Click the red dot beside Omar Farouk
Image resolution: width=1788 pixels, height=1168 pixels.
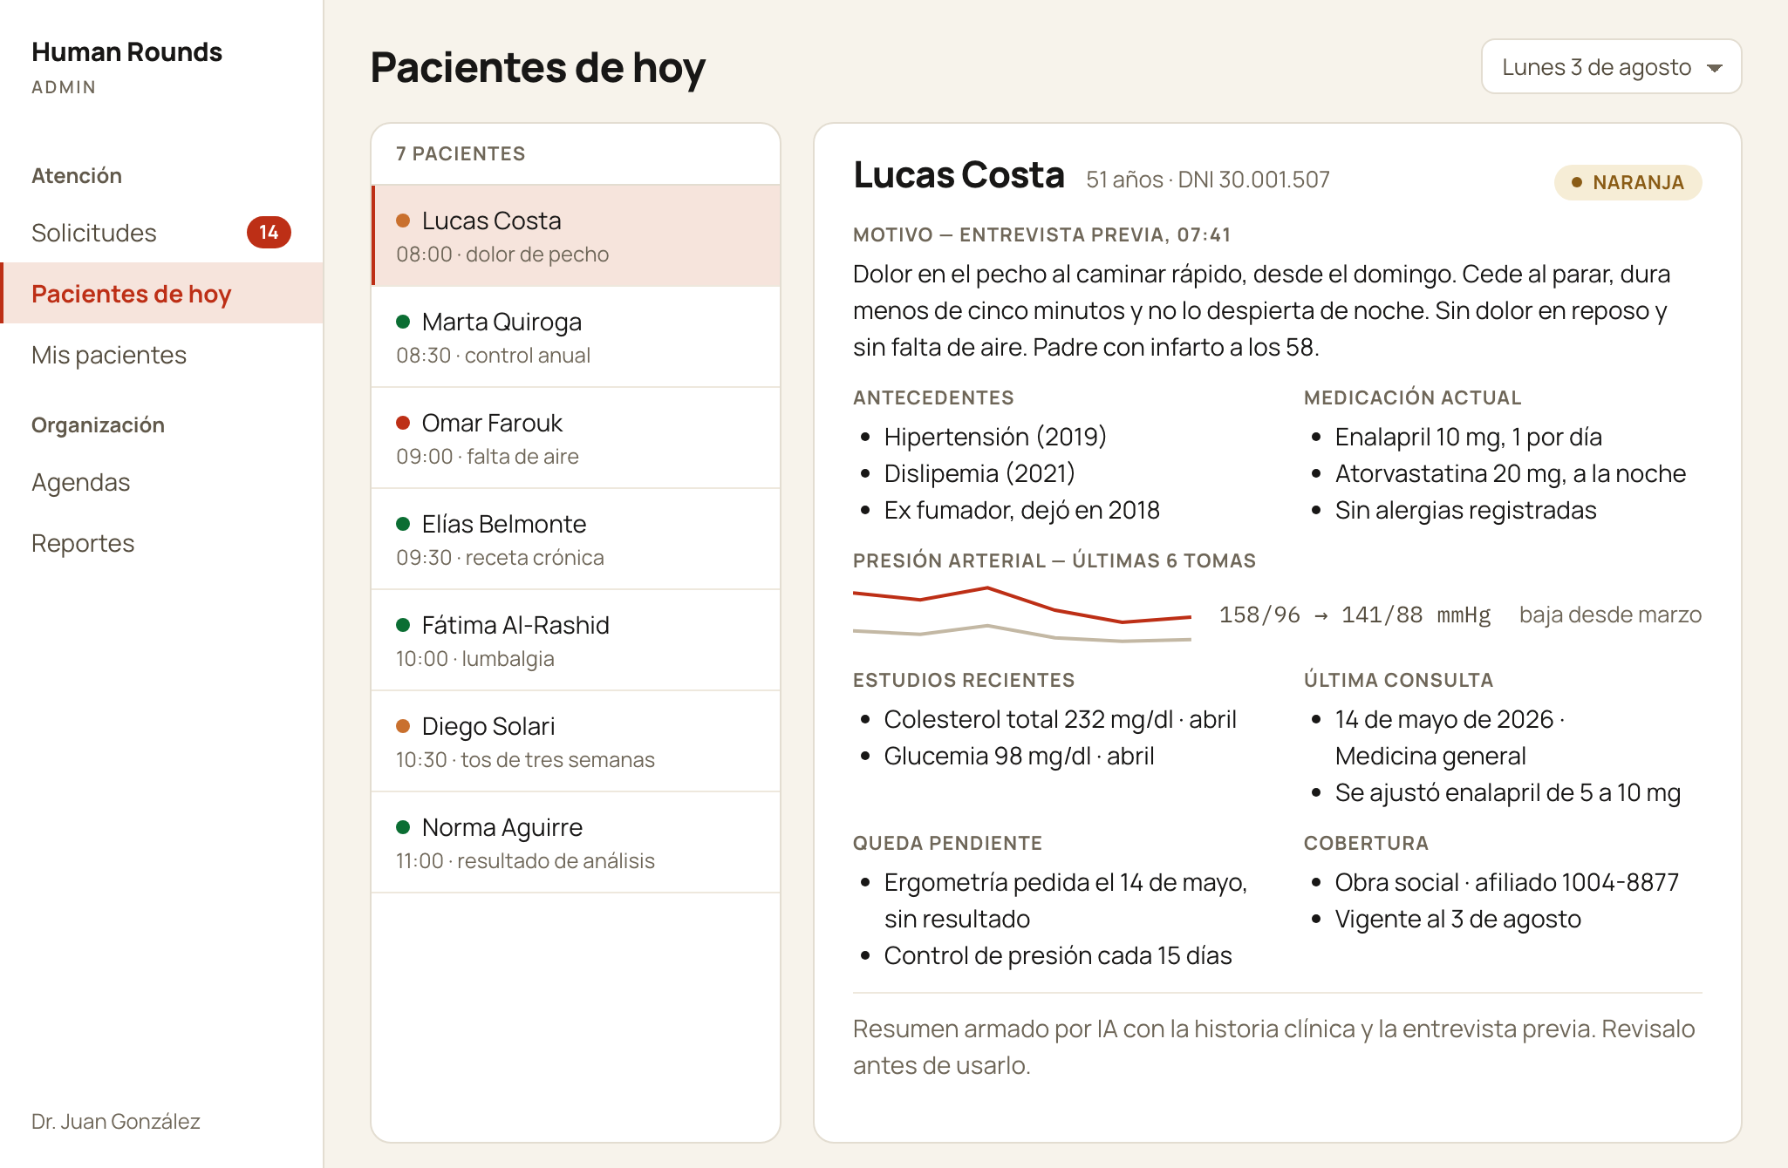coord(403,423)
